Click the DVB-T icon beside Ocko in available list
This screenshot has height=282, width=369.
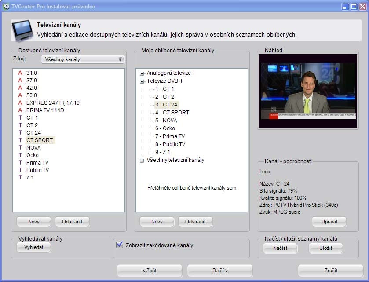[20, 155]
